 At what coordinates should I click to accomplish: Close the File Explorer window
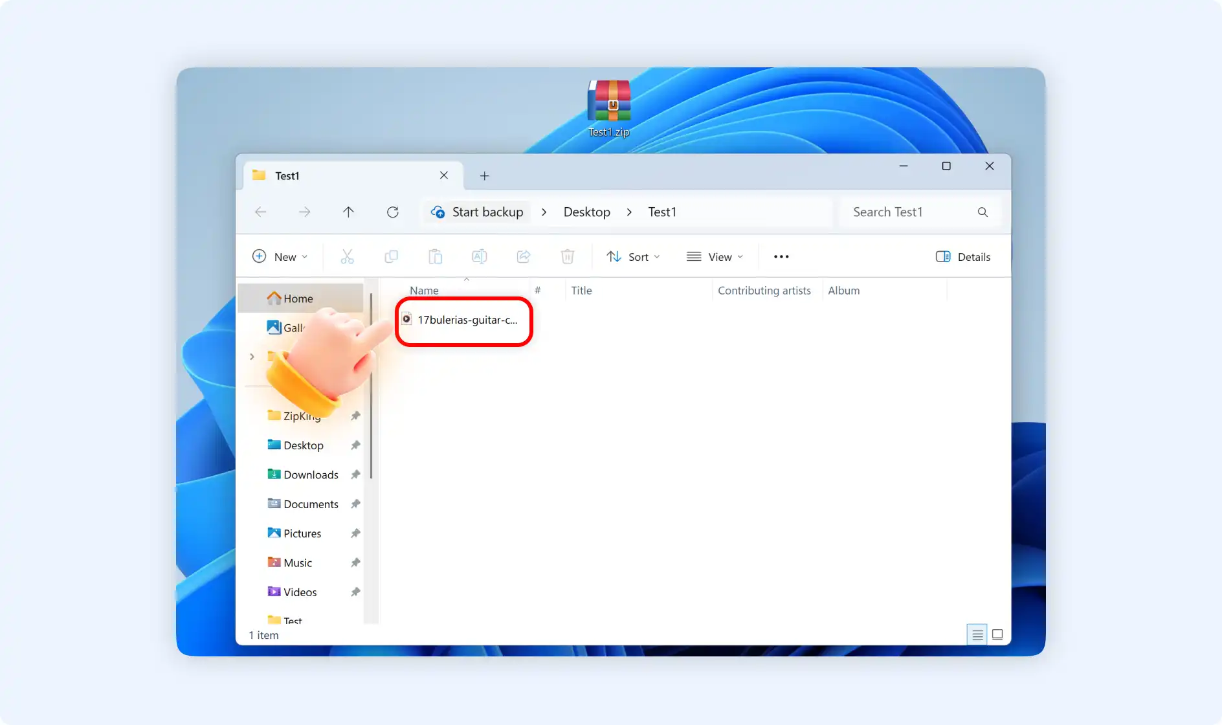(x=990, y=166)
